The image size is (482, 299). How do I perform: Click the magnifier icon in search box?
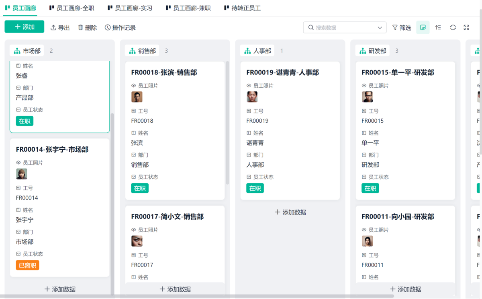[311, 27]
